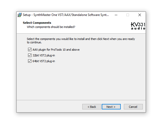Viewport: 162px width, 129px height.
Task: Click the "32bit VST2 plug-in" label text
Action: tap(44, 55)
